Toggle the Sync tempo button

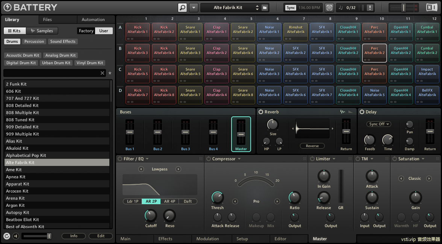tap(291, 8)
